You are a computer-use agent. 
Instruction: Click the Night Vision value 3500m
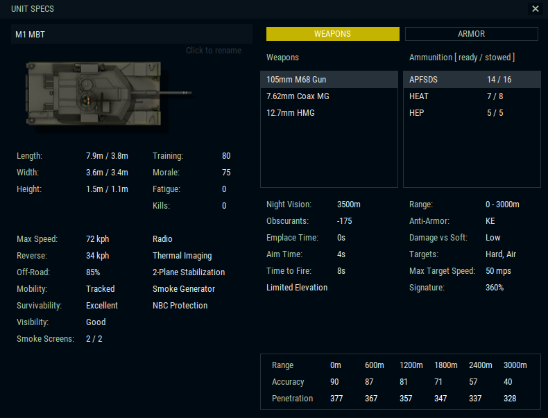[349, 204]
